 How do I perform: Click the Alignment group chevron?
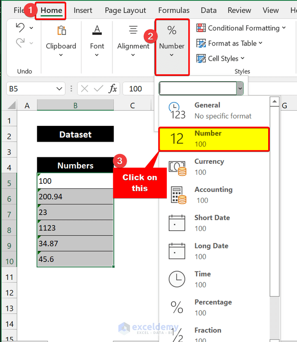click(x=133, y=55)
